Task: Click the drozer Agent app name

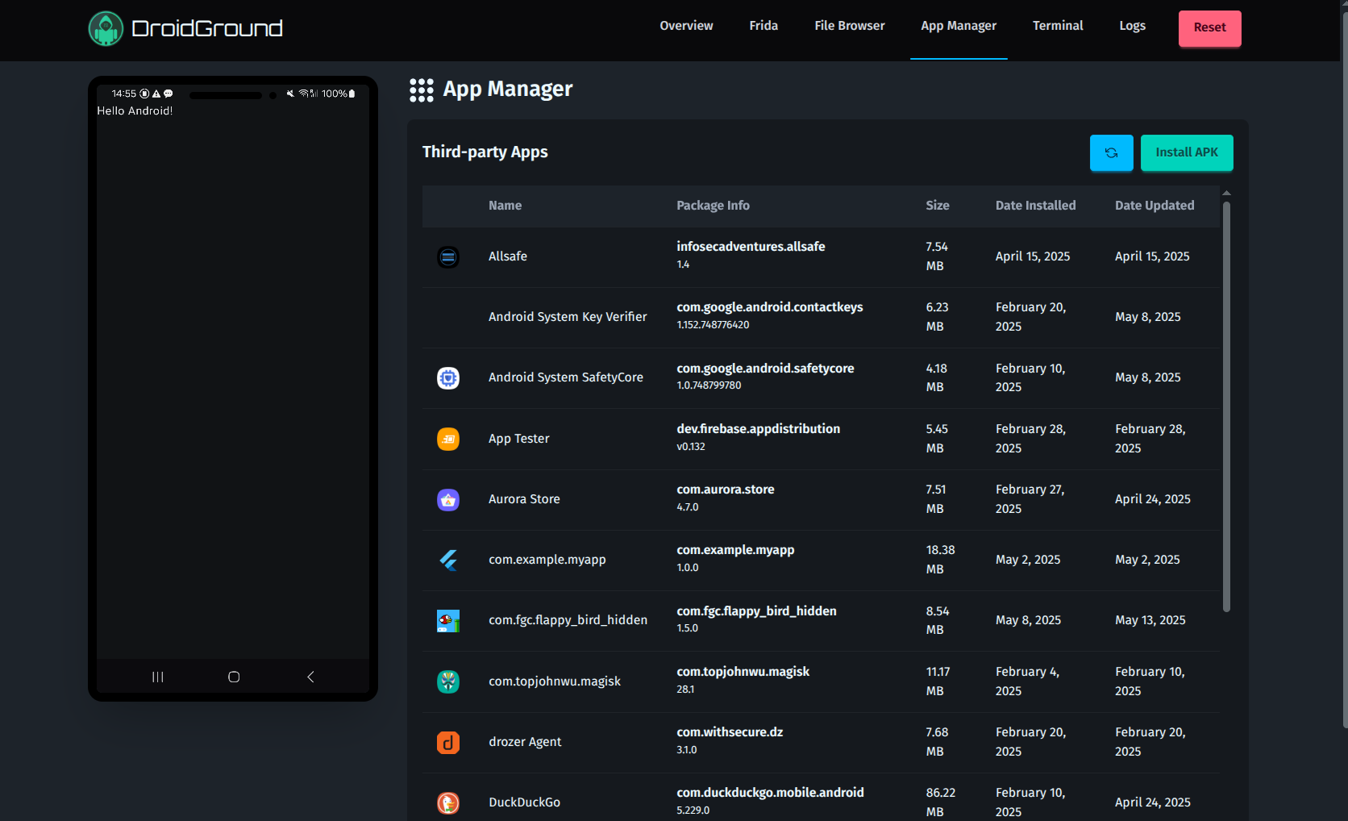Action: tap(525, 742)
